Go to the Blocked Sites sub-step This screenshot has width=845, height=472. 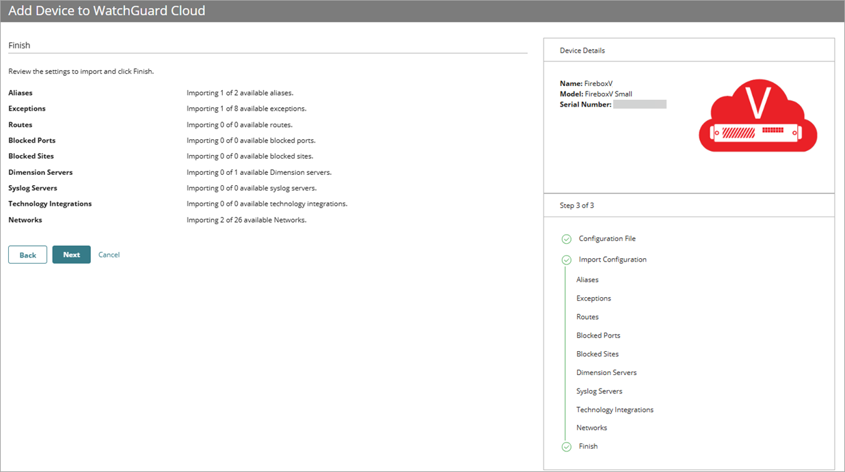coord(598,354)
